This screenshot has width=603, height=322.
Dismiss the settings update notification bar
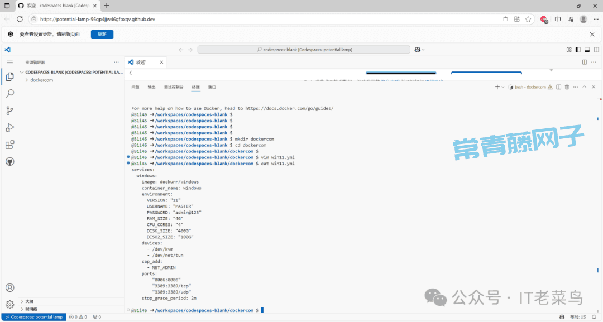click(x=592, y=34)
